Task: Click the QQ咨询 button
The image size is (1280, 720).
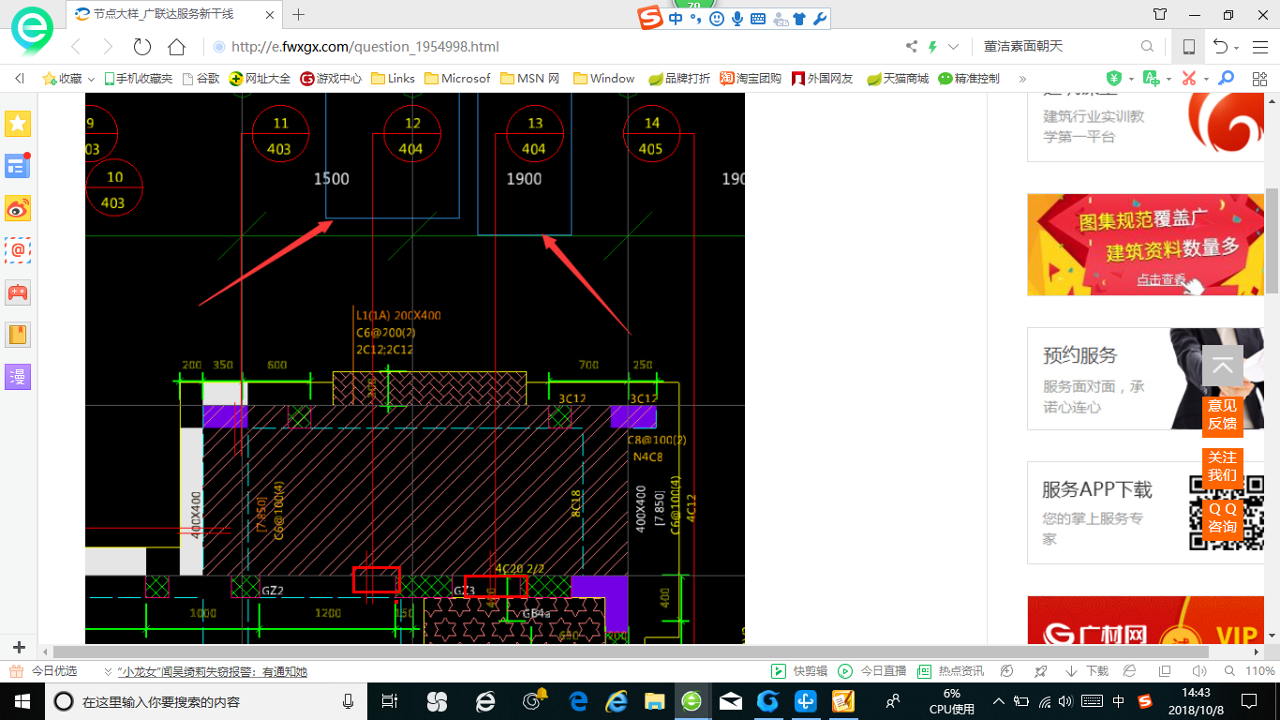Action: [1223, 517]
